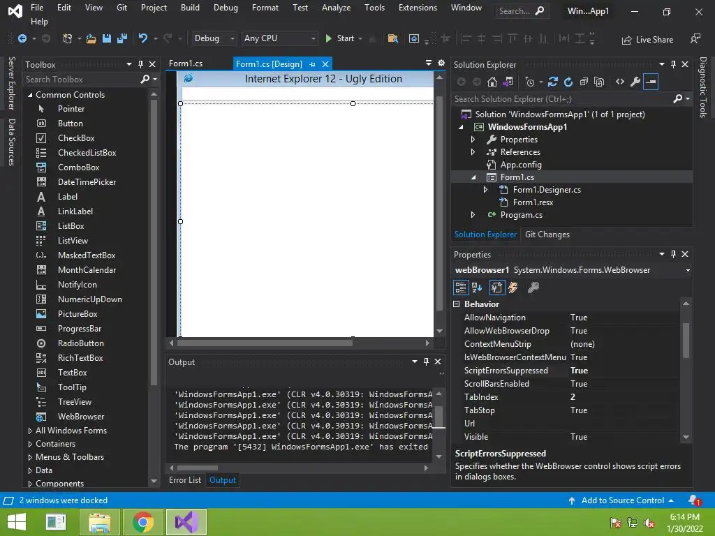Viewport: 715px width, 536px height.
Task: Click Add to Source Control in status bar
Action: point(621,500)
